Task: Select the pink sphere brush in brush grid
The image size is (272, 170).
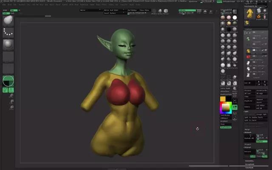Action: pyautogui.click(x=229, y=17)
